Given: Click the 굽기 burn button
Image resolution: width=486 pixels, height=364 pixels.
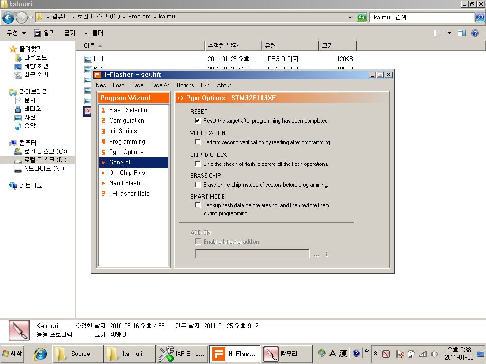Looking at the screenshot, I should [x=69, y=33].
